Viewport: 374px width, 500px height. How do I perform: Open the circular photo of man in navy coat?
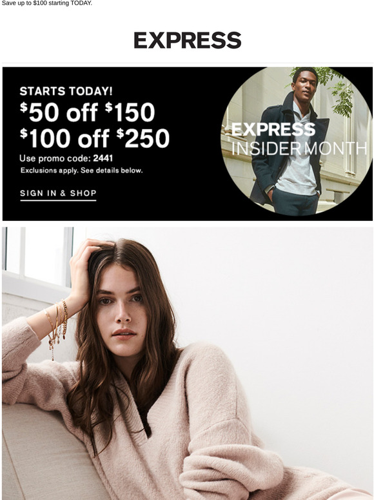coord(297,141)
